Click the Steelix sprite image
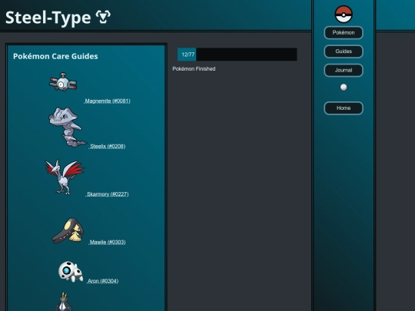 click(x=67, y=127)
